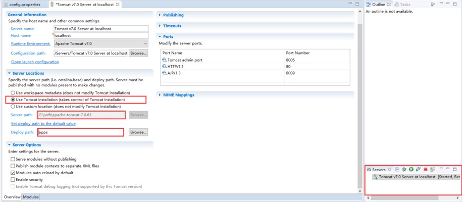Stop the server with red square icon
Screen dimensions: 462x202
pyautogui.click(x=426, y=169)
